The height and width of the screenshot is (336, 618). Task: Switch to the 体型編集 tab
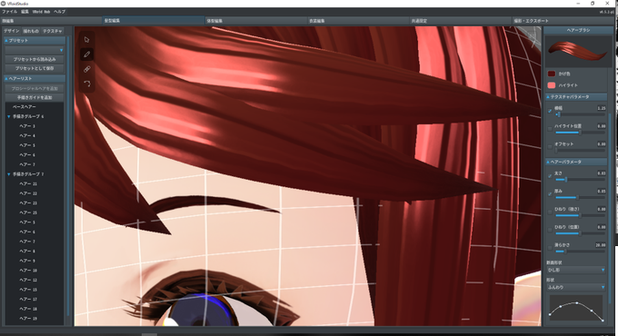pyautogui.click(x=255, y=21)
